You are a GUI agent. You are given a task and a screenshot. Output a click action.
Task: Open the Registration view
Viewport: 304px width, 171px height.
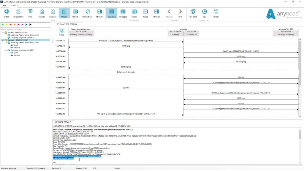pos(18,13)
